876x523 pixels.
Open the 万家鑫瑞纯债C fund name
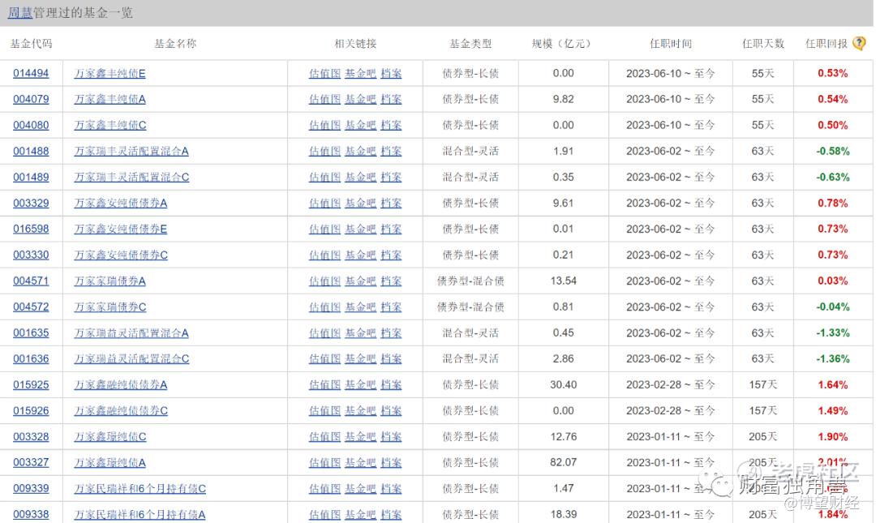tap(110, 437)
